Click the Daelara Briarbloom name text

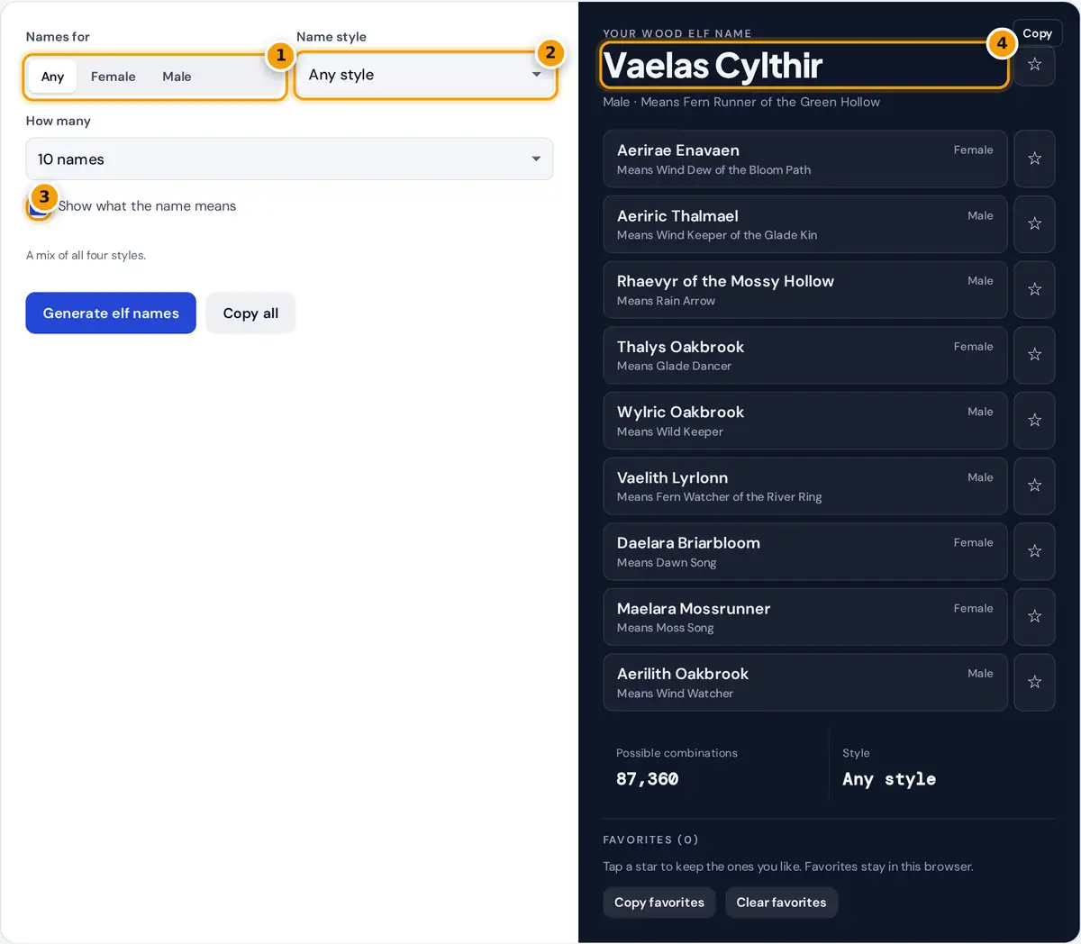pos(688,543)
